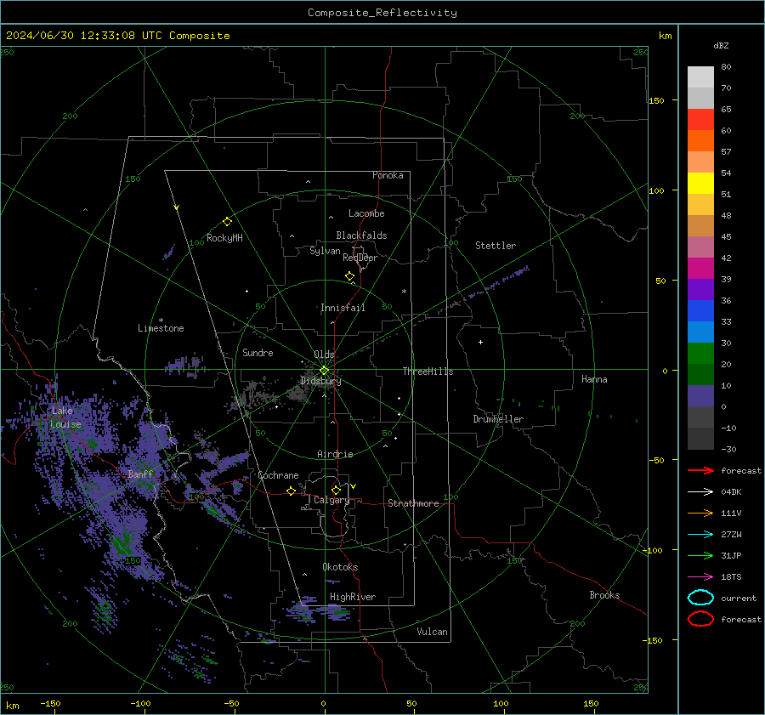Click the Lacombe label
Viewport: 765px width, 715px height.
tap(366, 213)
